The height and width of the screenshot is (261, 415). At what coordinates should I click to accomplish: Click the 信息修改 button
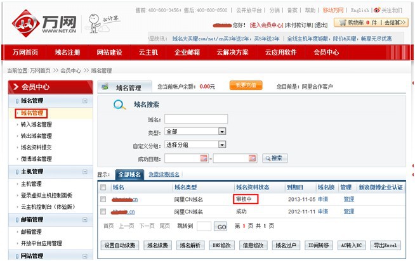pos(253,245)
